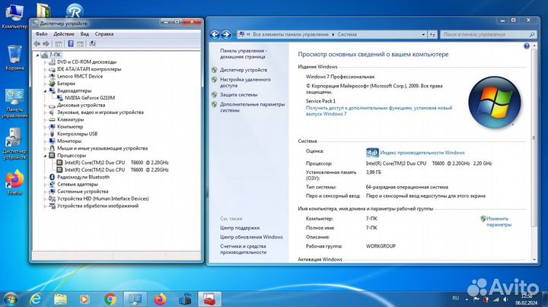This screenshot has width=548, height=307.
Task: Open Защита системы link
Action: click(x=239, y=94)
